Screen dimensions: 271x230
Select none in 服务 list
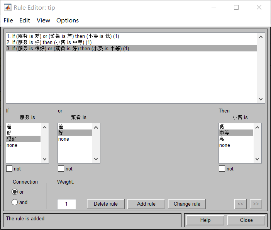[23, 145]
